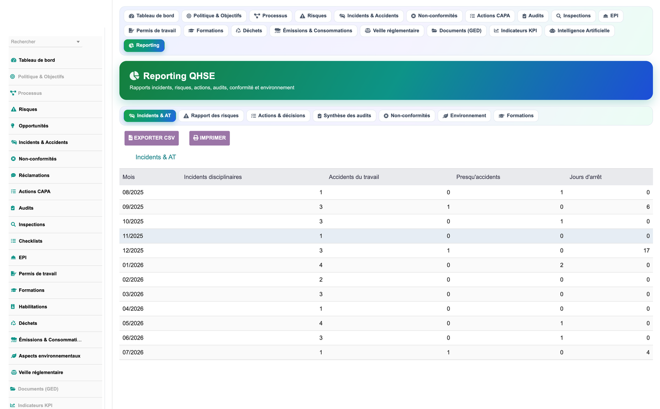Click the Tableau de bord sidebar icon
This screenshot has height=409, width=660.
click(x=13, y=60)
